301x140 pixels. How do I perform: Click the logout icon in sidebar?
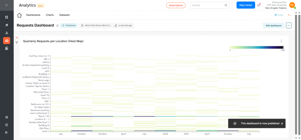click(x=6, y=132)
